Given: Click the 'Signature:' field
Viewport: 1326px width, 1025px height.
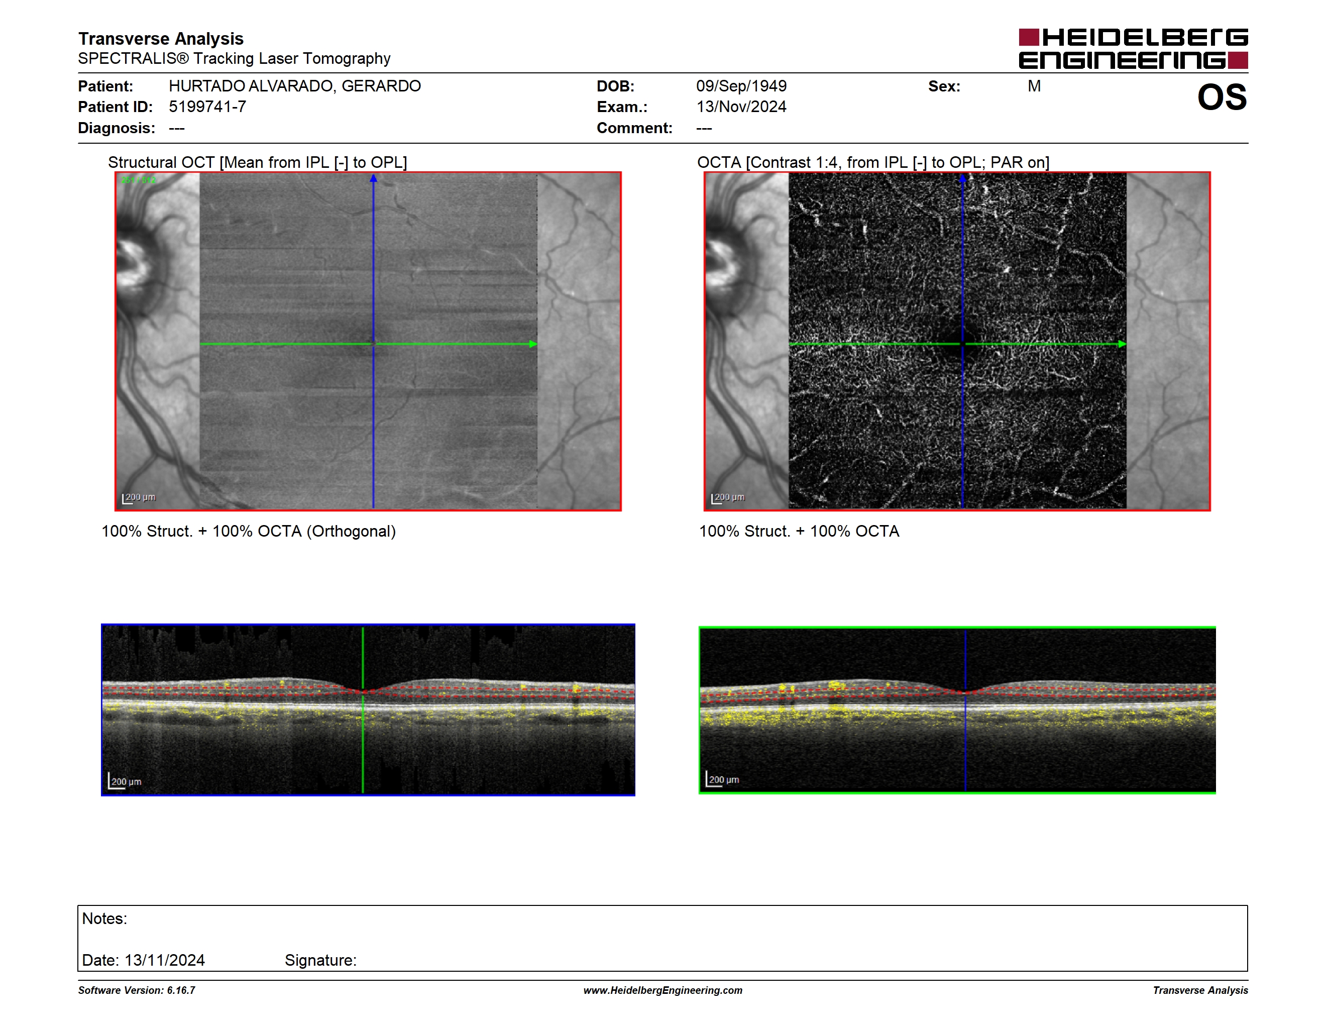Looking at the screenshot, I should tap(320, 960).
